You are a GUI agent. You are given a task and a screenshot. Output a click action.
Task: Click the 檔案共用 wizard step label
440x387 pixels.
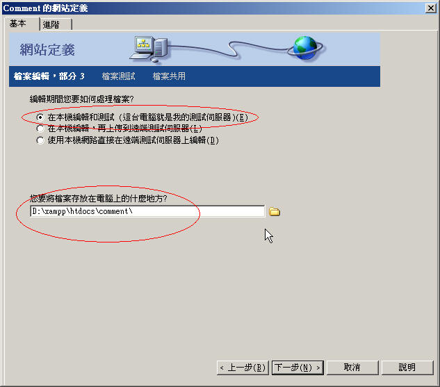(x=169, y=76)
